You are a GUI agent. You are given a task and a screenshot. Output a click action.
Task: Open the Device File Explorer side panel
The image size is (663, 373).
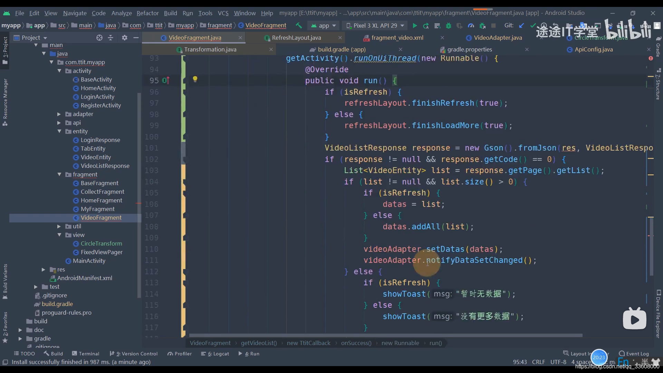(658, 314)
